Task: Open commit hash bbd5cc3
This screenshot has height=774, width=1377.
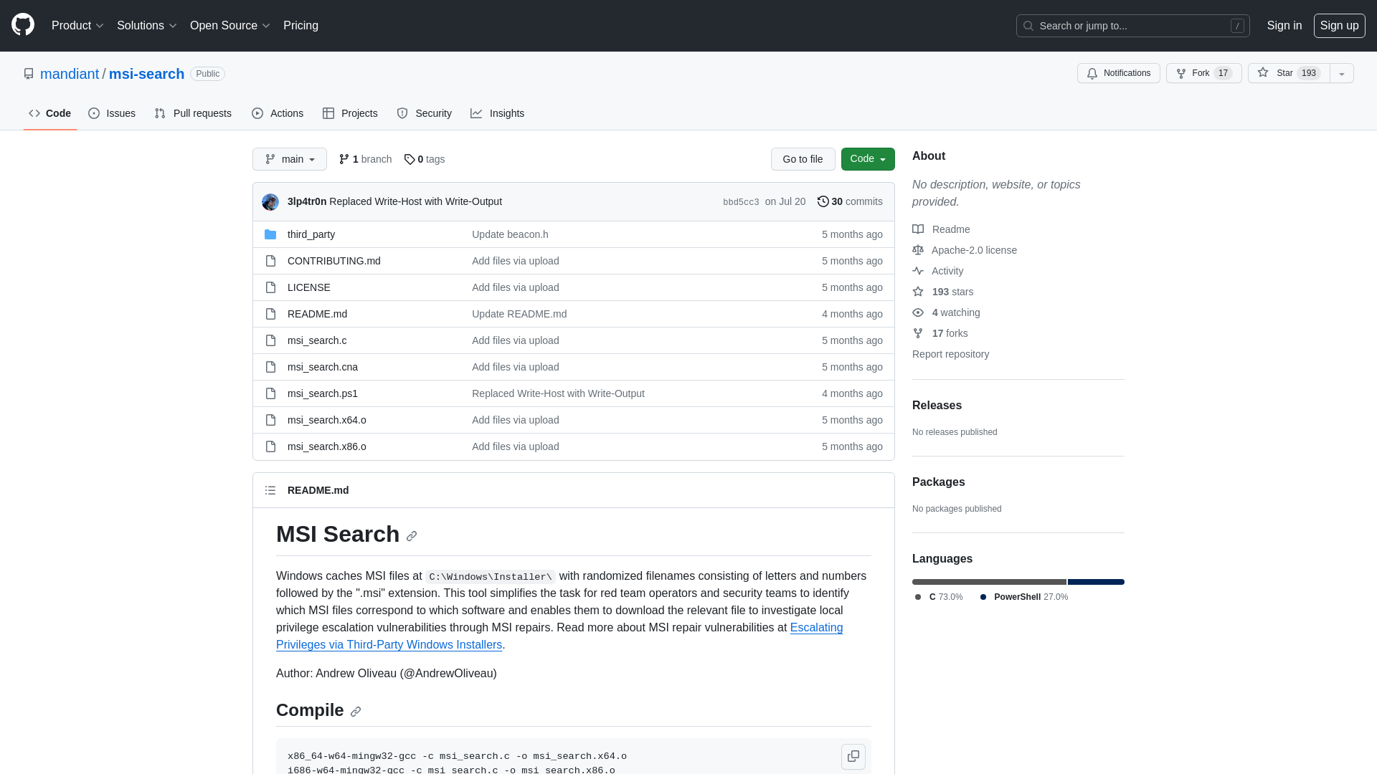Action: (x=741, y=202)
